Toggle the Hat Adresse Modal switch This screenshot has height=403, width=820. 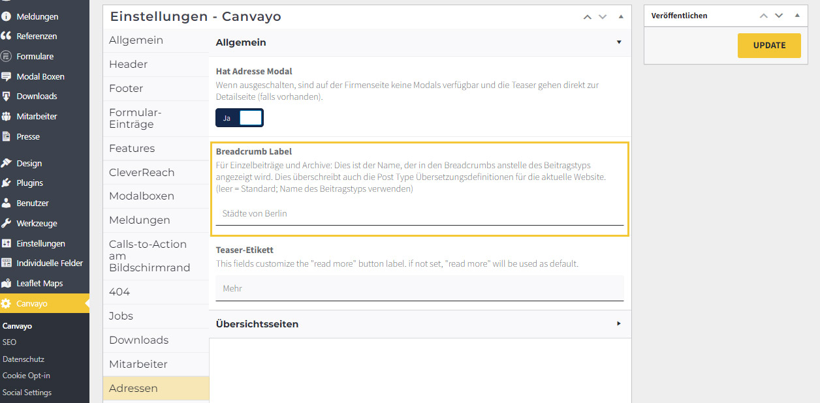pos(240,118)
